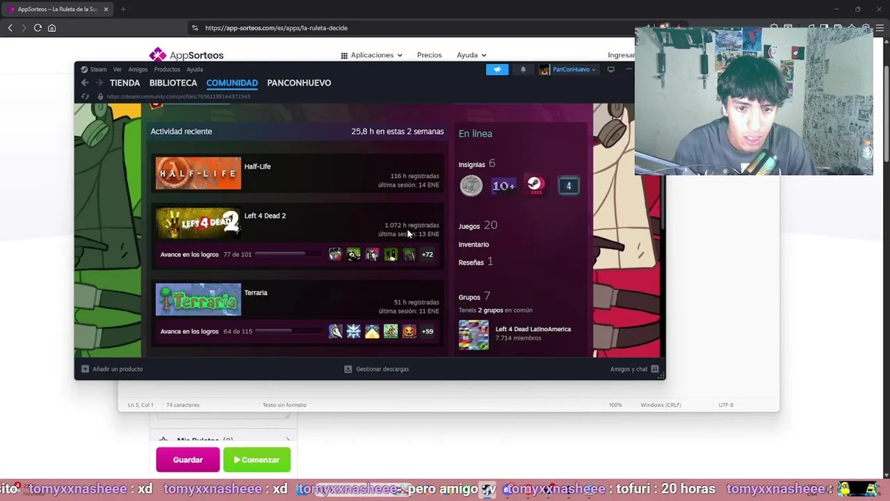Click UTF-8 encoding in Notepad status bar
This screenshot has width=890, height=501.
[x=726, y=405]
